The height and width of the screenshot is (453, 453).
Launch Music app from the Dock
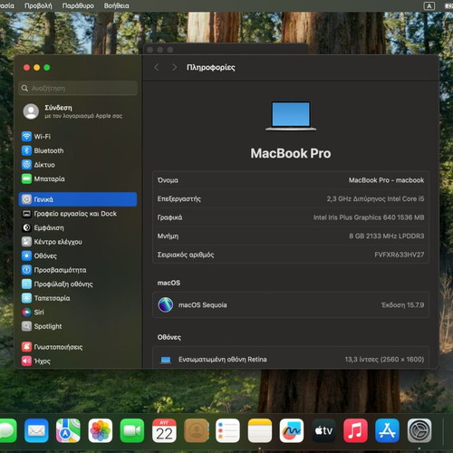pos(355,430)
